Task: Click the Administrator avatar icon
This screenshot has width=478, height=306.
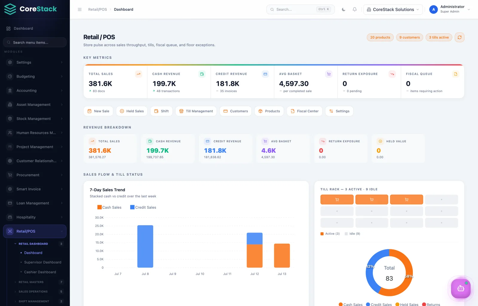Action: [x=433, y=10]
